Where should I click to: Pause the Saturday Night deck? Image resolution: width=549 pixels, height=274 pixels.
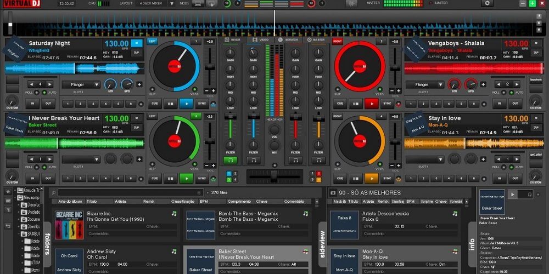point(171,104)
